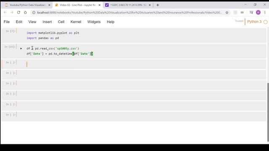Click the In [7] cell prompt
Screen dimensions: 269x151
(x=11, y=31)
